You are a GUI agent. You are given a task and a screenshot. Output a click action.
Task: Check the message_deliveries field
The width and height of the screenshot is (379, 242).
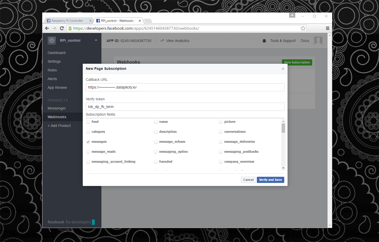[221, 142]
